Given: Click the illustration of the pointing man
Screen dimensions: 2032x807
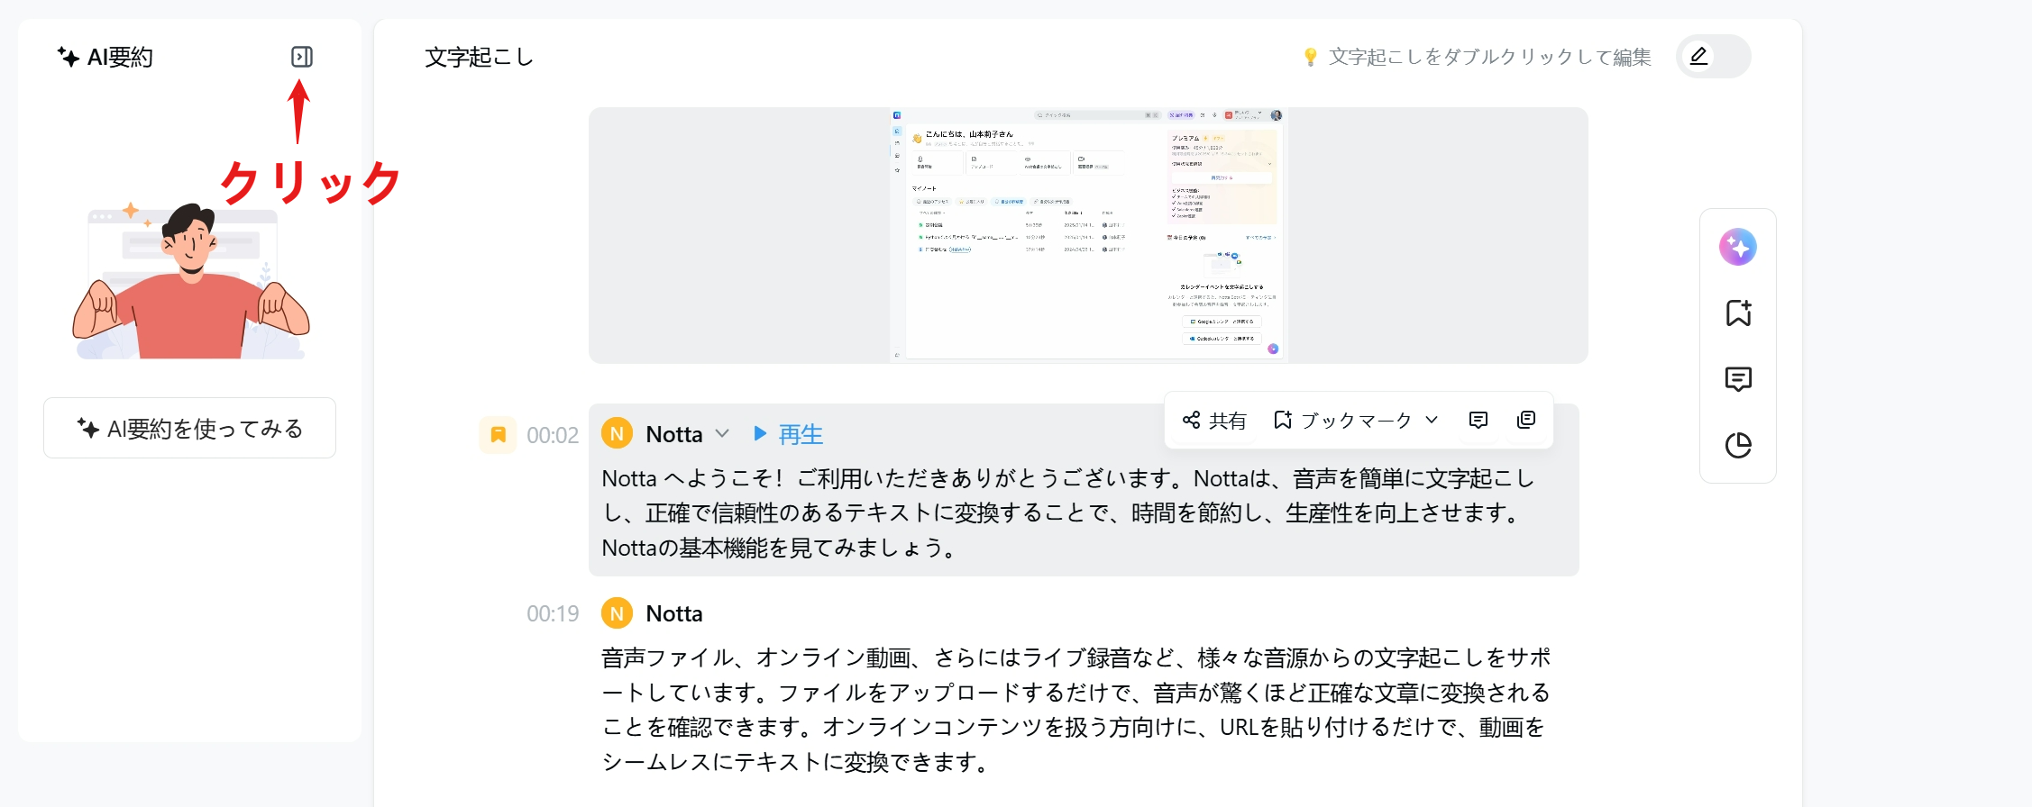Looking at the screenshot, I should tap(190, 280).
